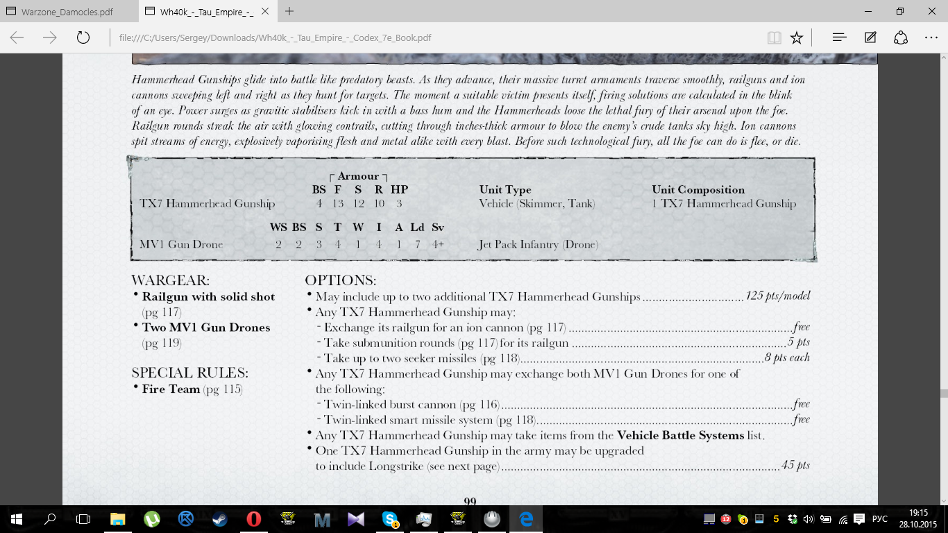
Task: Open the blue K circle taskbar app
Action: click(x=185, y=518)
